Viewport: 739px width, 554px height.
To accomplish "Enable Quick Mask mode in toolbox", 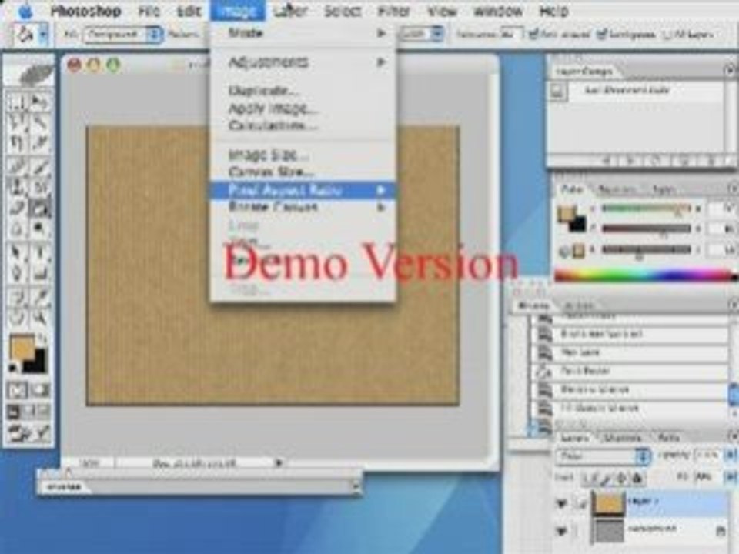I will click(x=41, y=390).
